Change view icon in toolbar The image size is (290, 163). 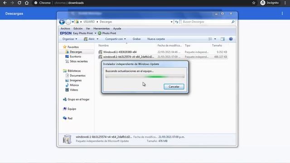point(210,39)
